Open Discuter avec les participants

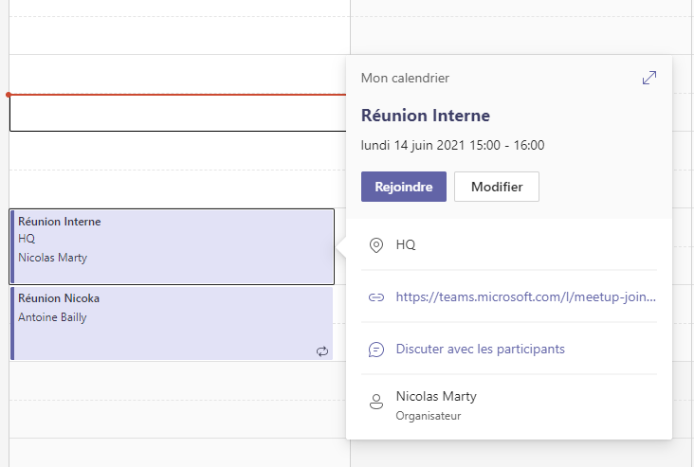[481, 349]
